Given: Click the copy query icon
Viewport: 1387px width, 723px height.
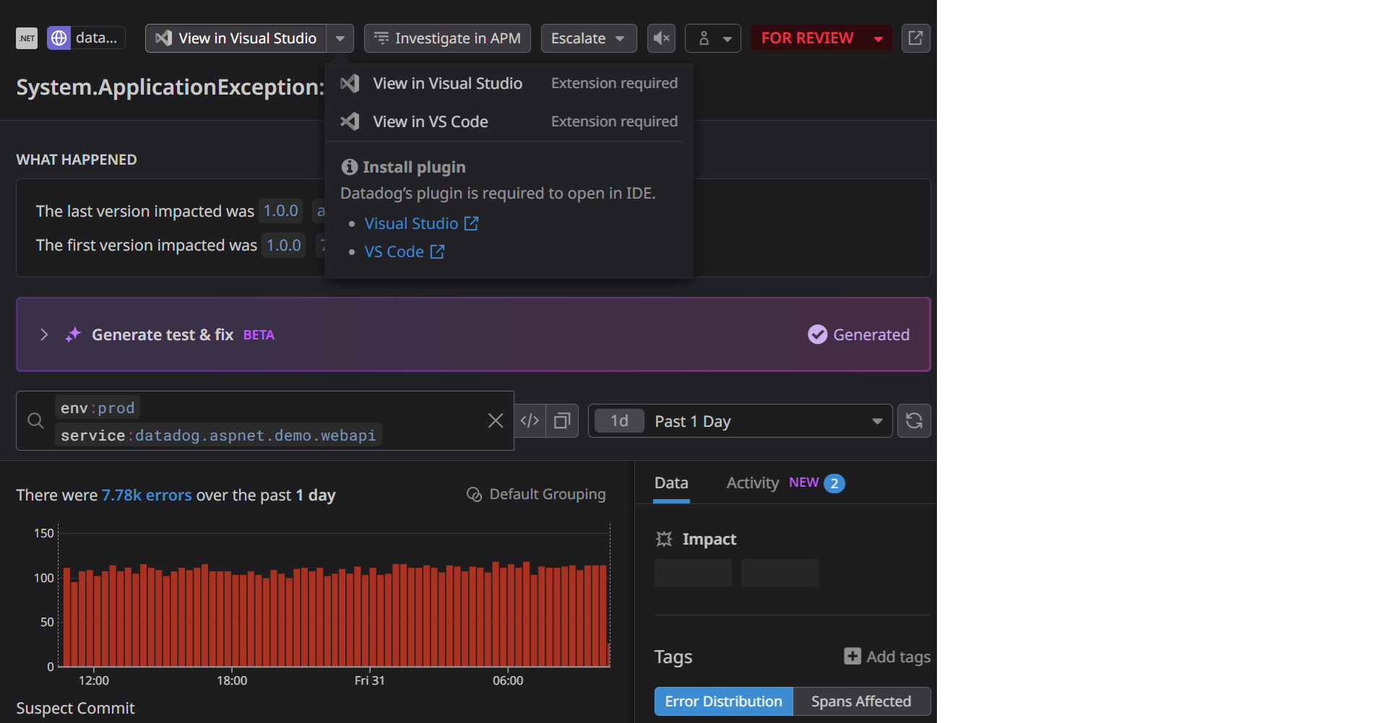Looking at the screenshot, I should [x=562, y=420].
